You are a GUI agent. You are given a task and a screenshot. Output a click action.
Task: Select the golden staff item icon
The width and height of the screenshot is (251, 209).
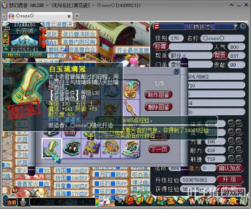pyautogui.click(x=130, y=108)
